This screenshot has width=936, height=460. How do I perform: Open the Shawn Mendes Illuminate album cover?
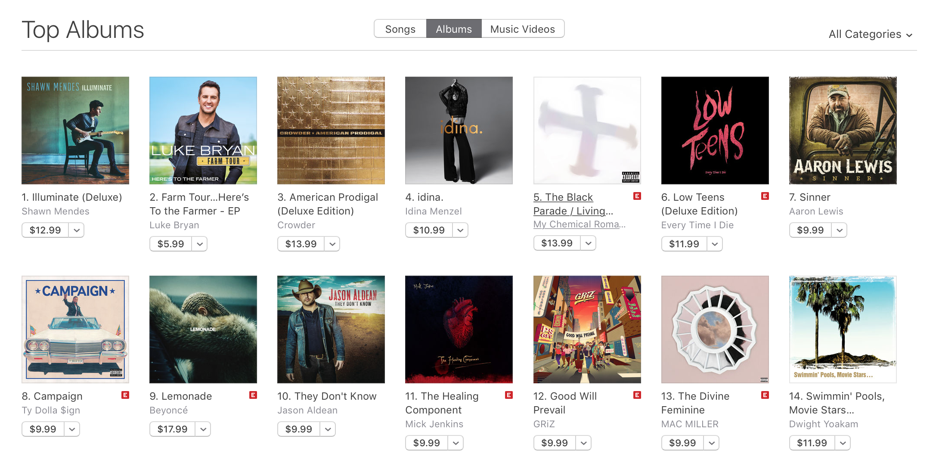point(75,131)
